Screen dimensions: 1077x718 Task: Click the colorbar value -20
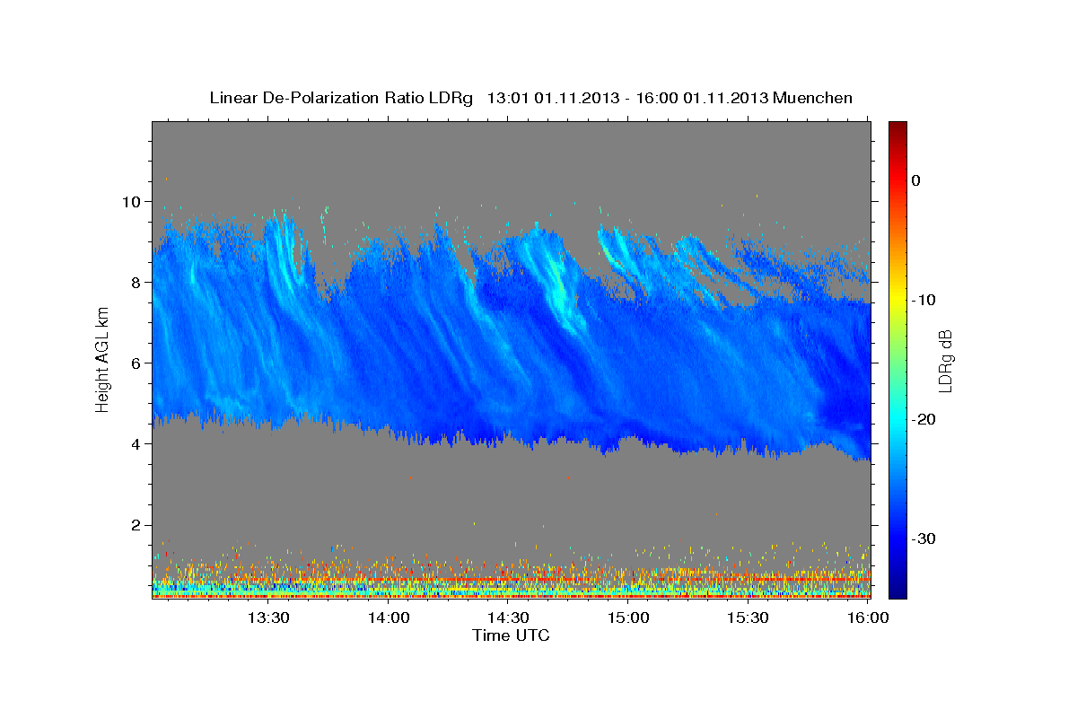924,419
